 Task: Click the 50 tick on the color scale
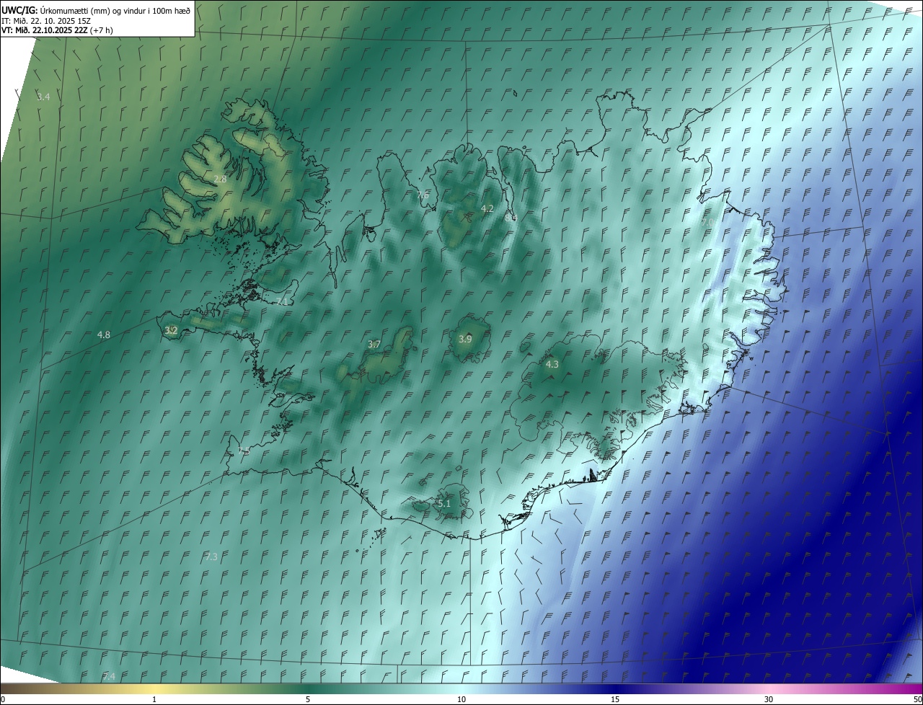pyautogui.click(x=917, y=699)
